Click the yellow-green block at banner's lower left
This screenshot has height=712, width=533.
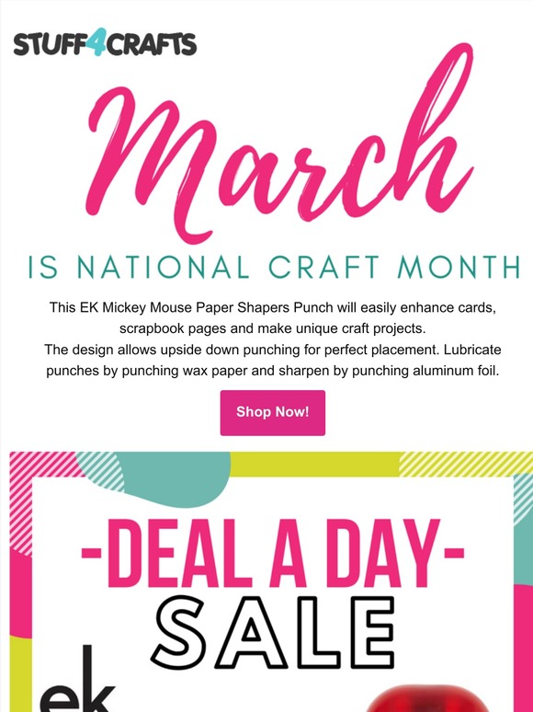tap(21, 674)
